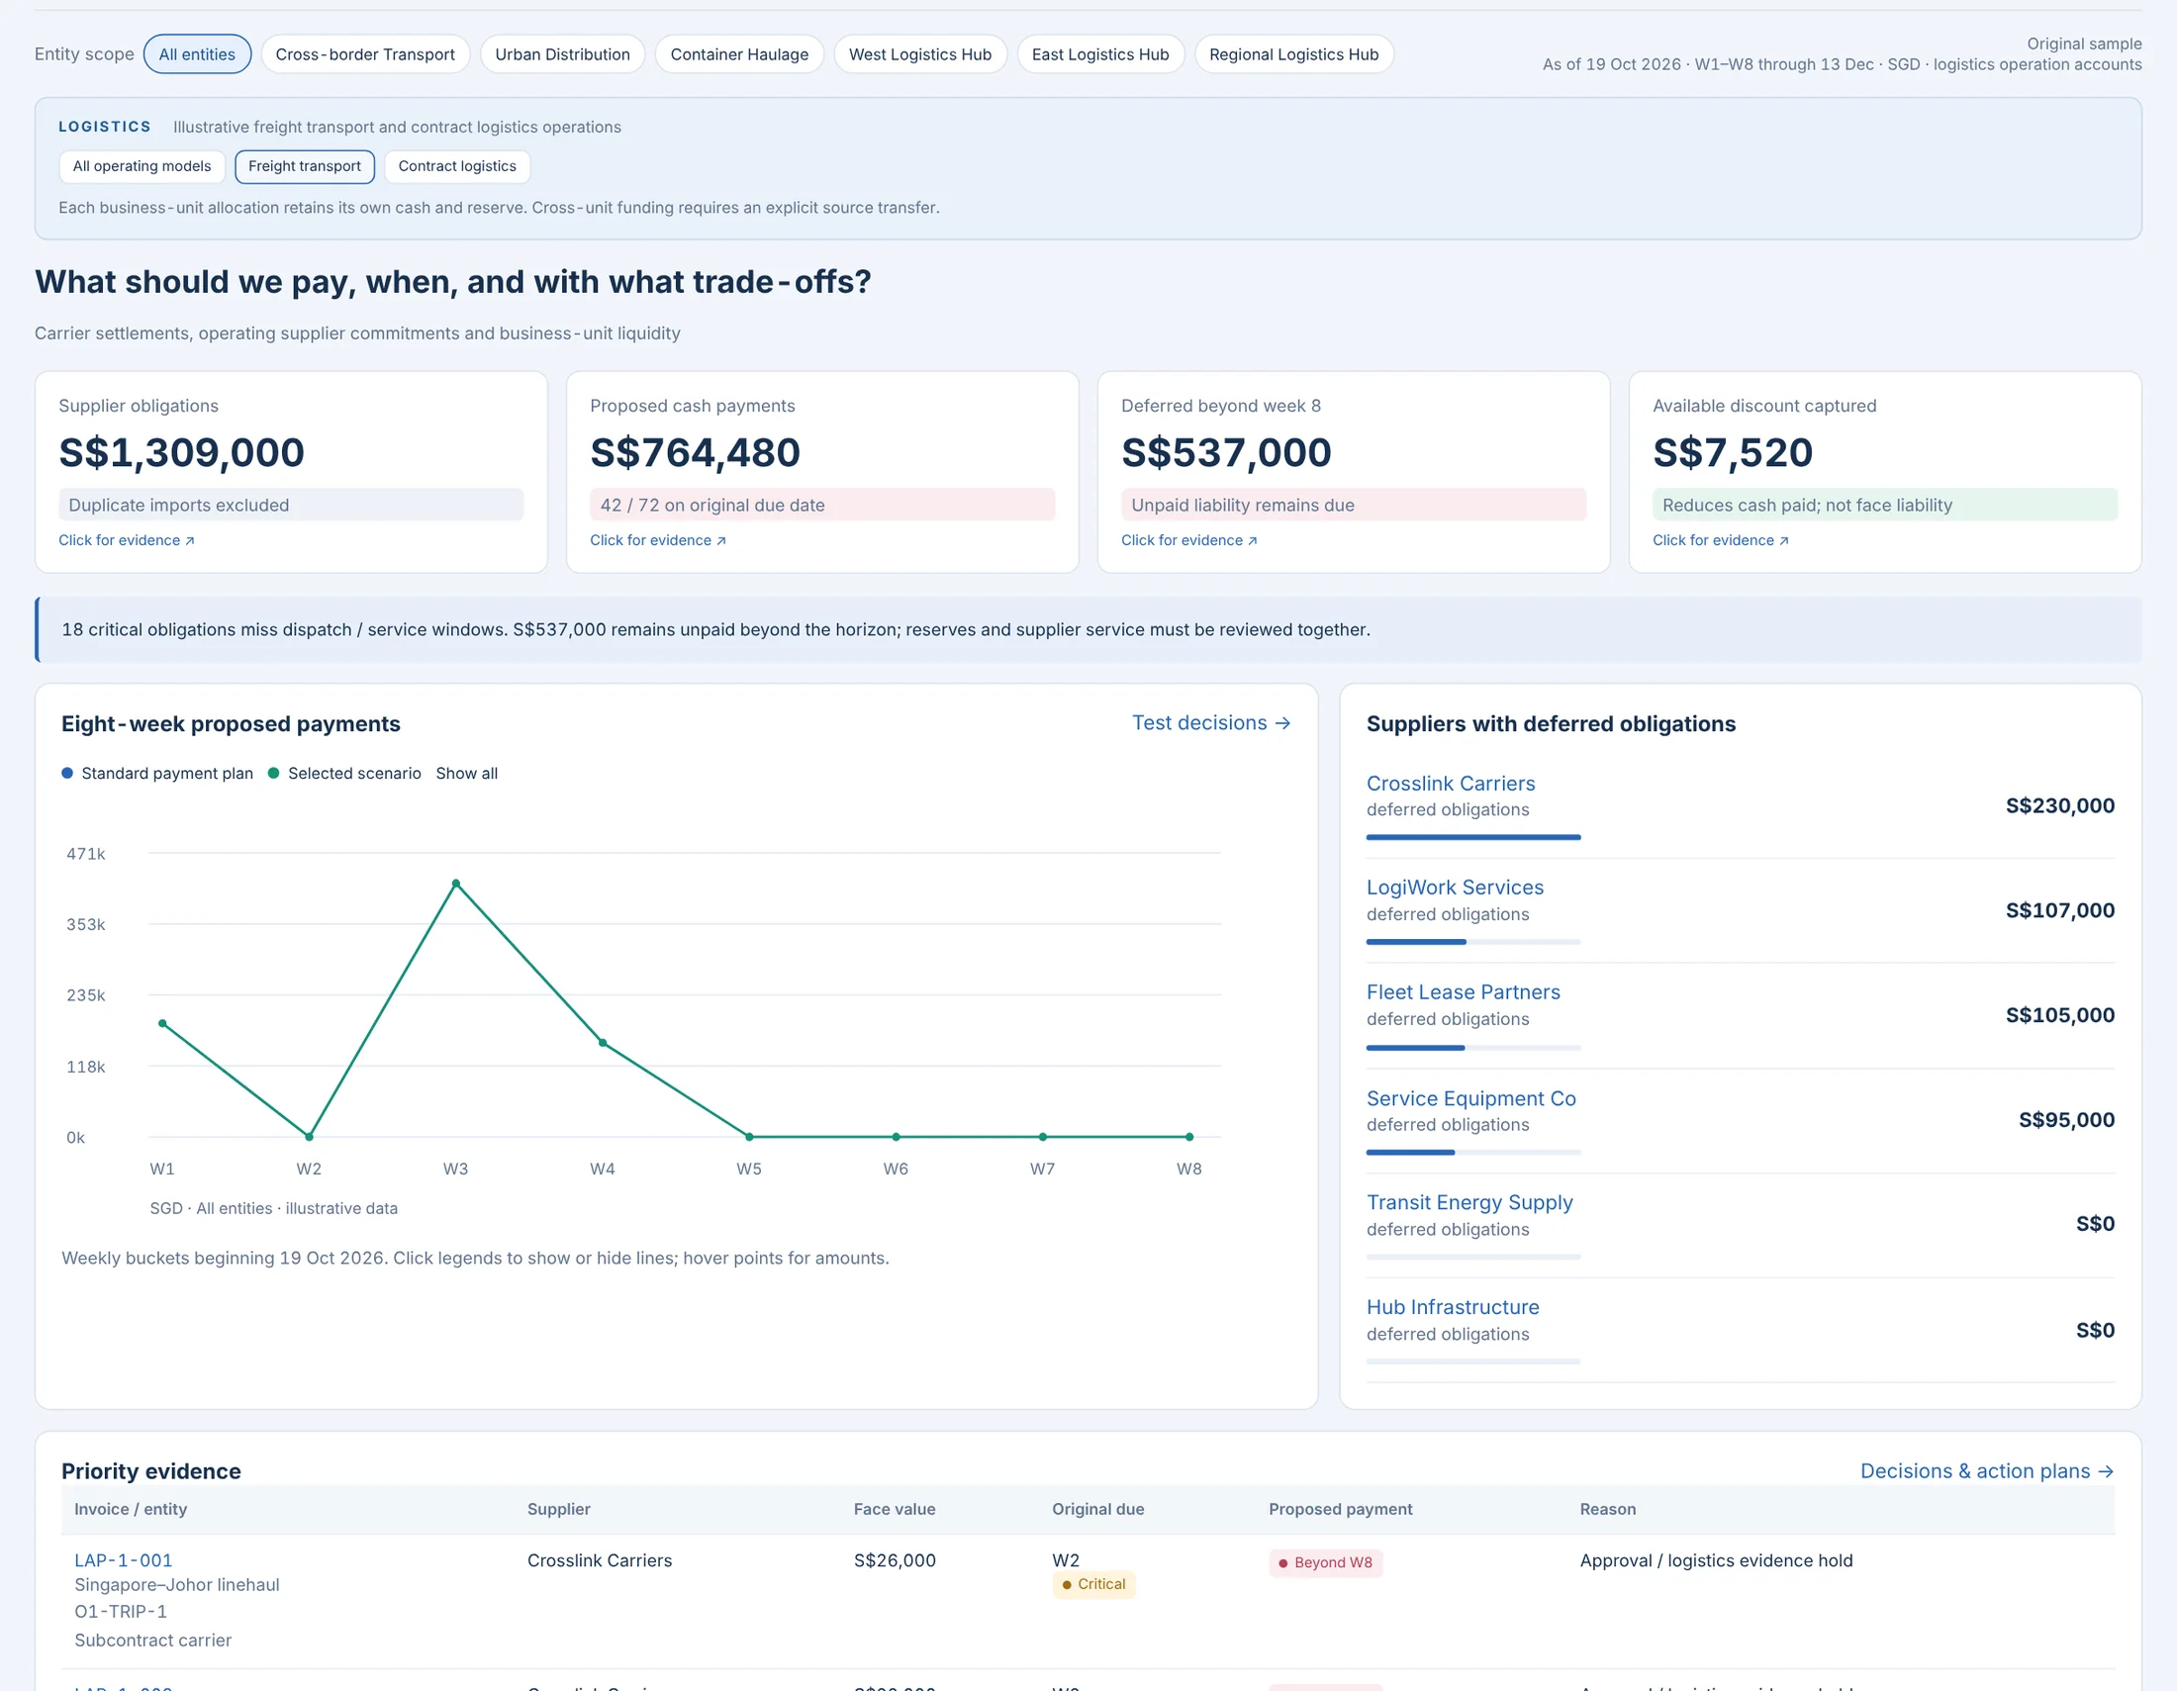Open Fleet Lease Partners supplier link
2177x1691 pixels.
click(x=1463, y=991)
